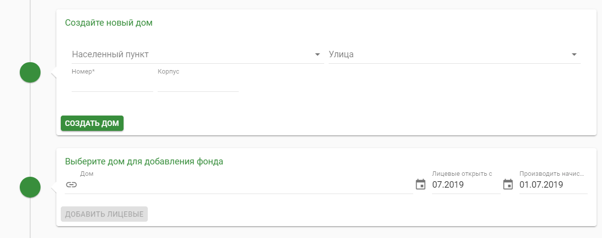602x238 pixels.
Task: Focus the Корпус input field
Action: coord(198,84)
